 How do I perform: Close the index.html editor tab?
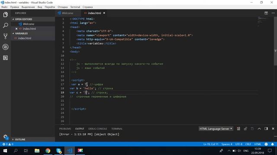point(104,13)
